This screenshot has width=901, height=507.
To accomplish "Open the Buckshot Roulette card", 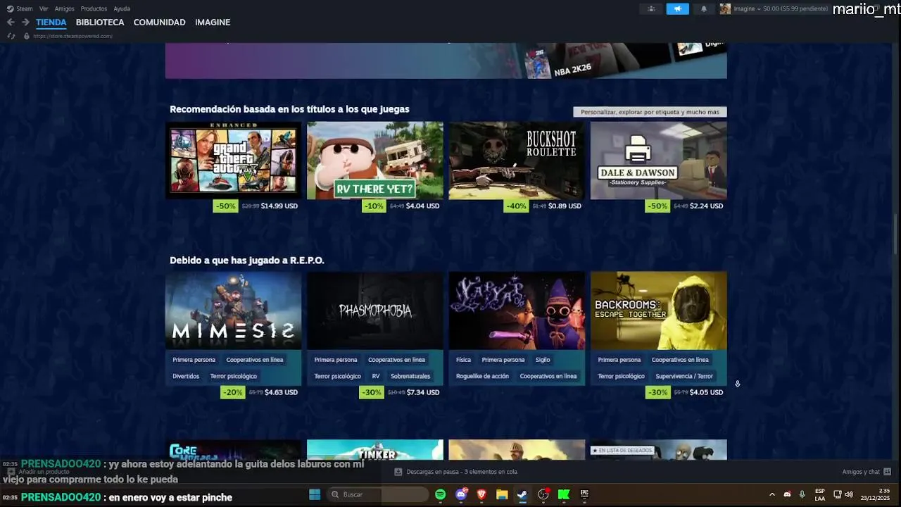I will [517, 161].
